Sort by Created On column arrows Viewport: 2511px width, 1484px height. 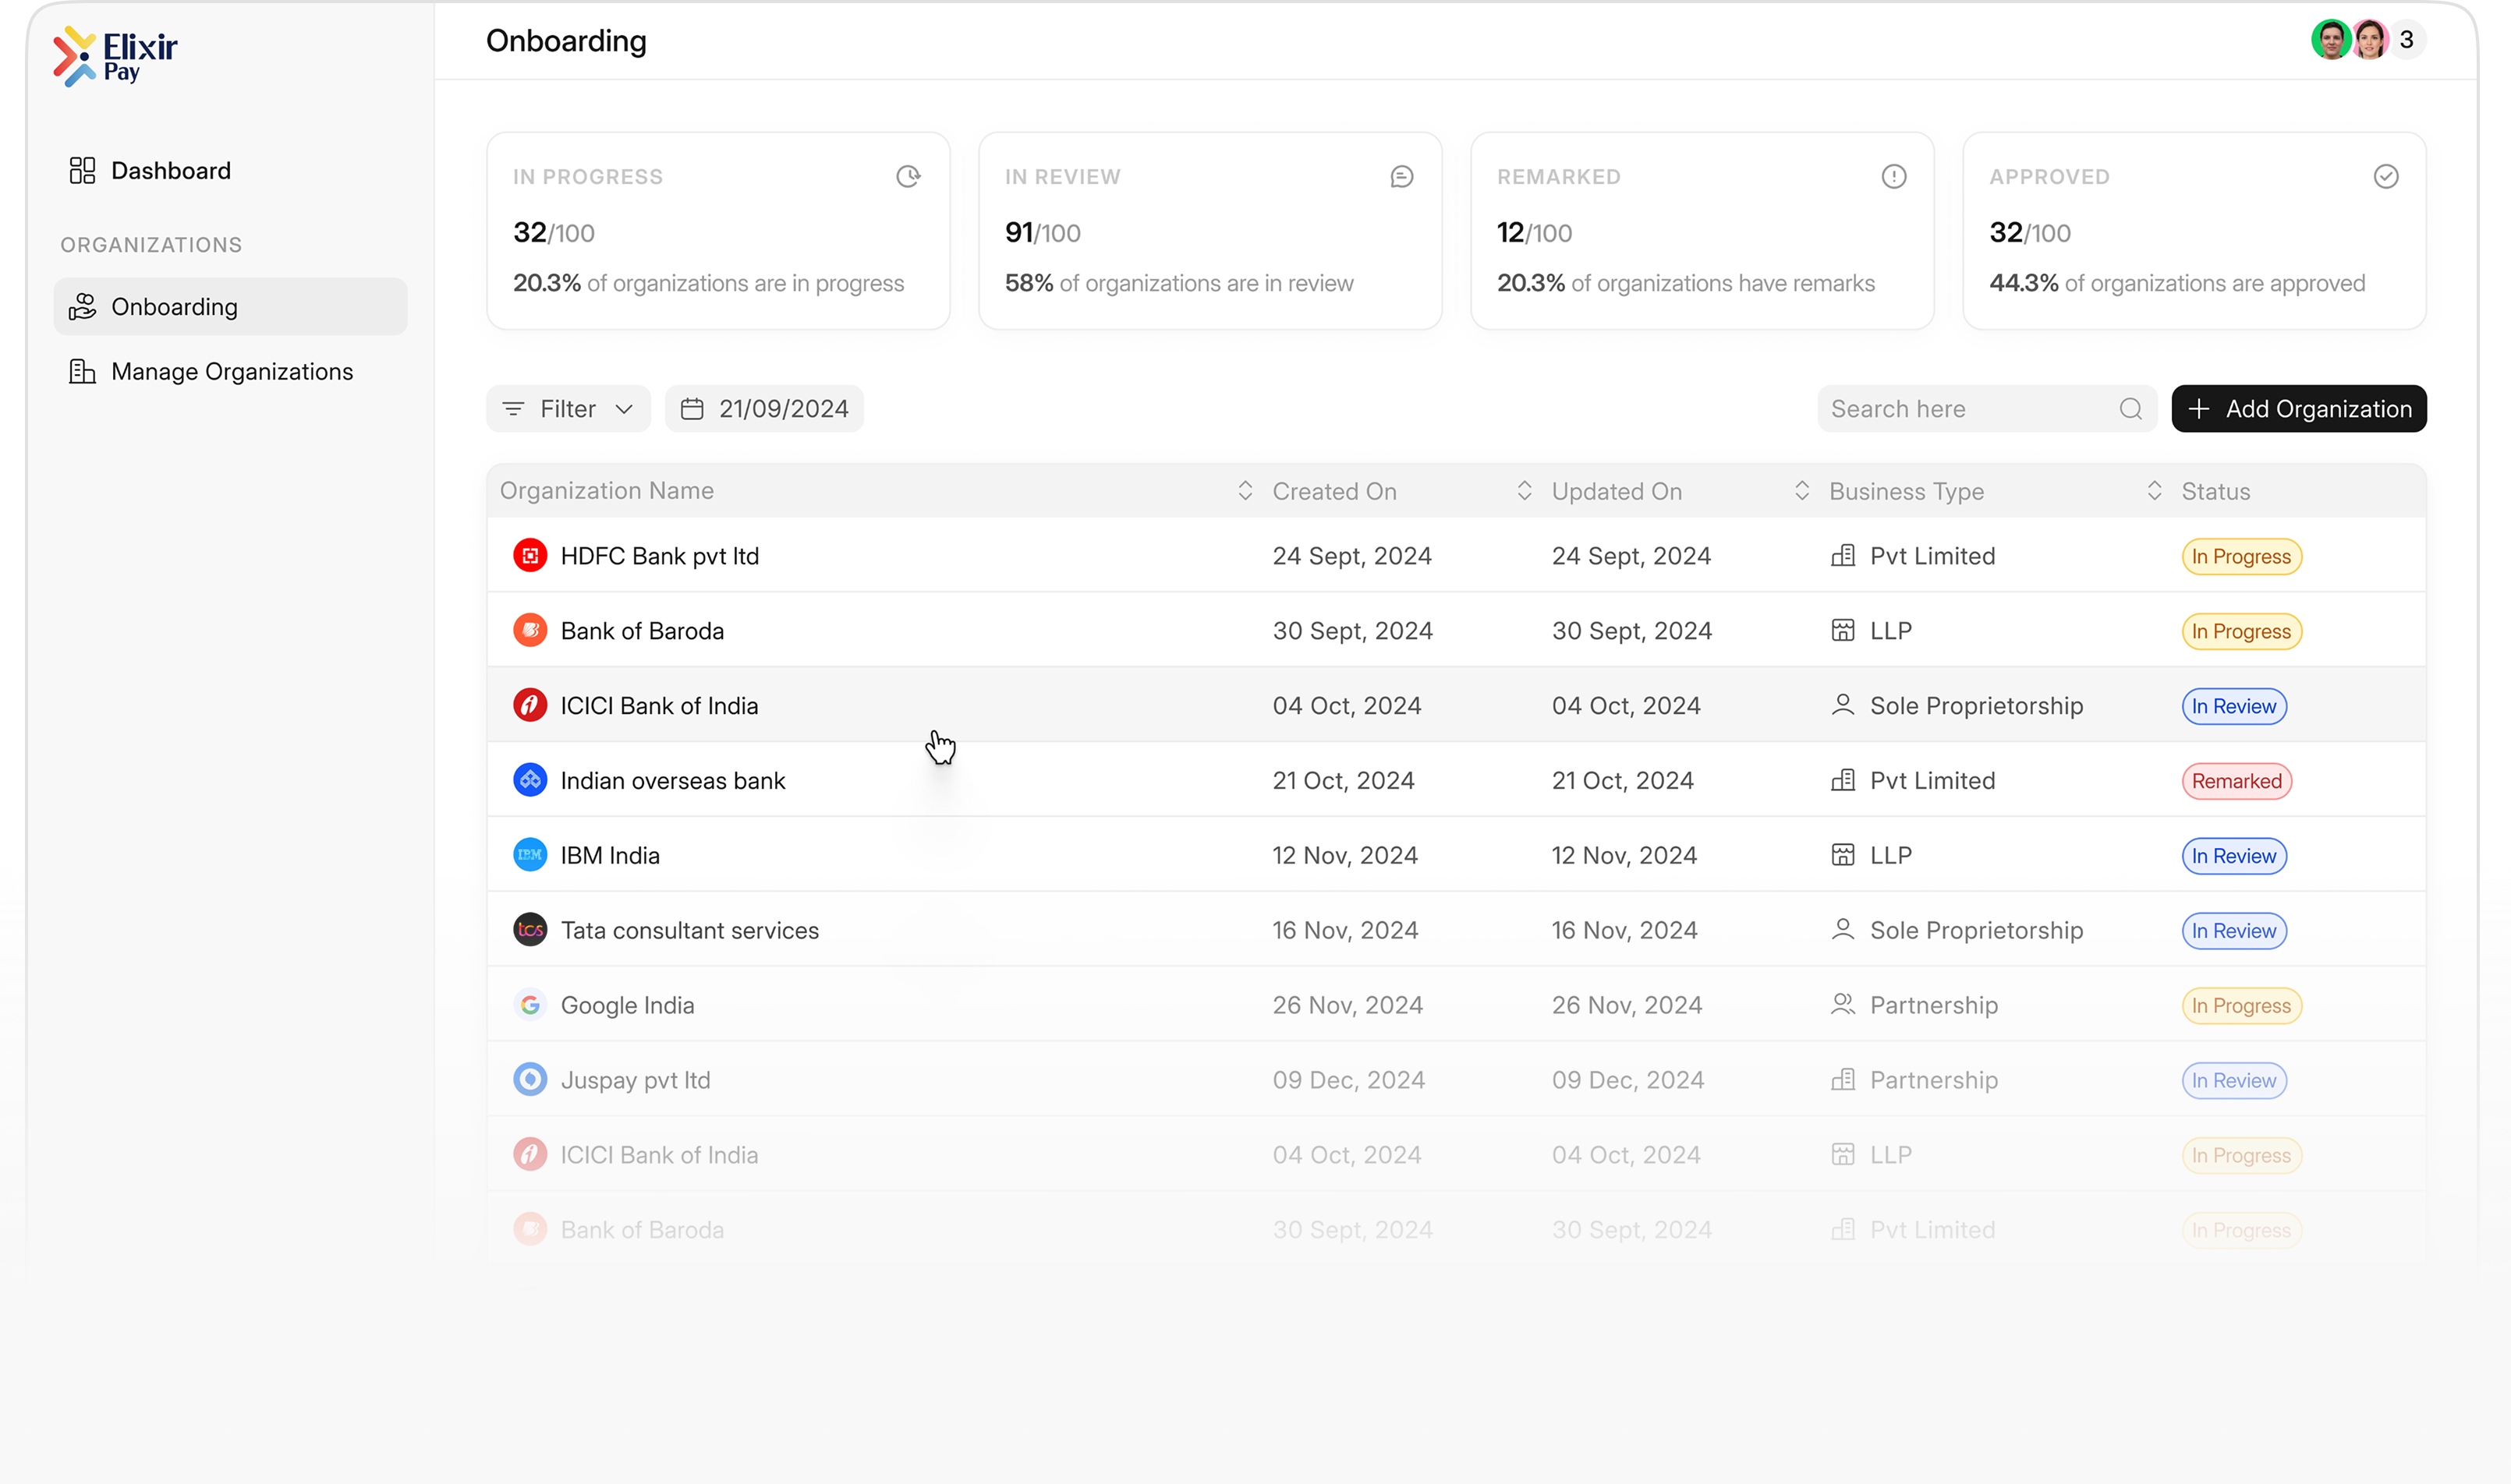[1525, 491]
